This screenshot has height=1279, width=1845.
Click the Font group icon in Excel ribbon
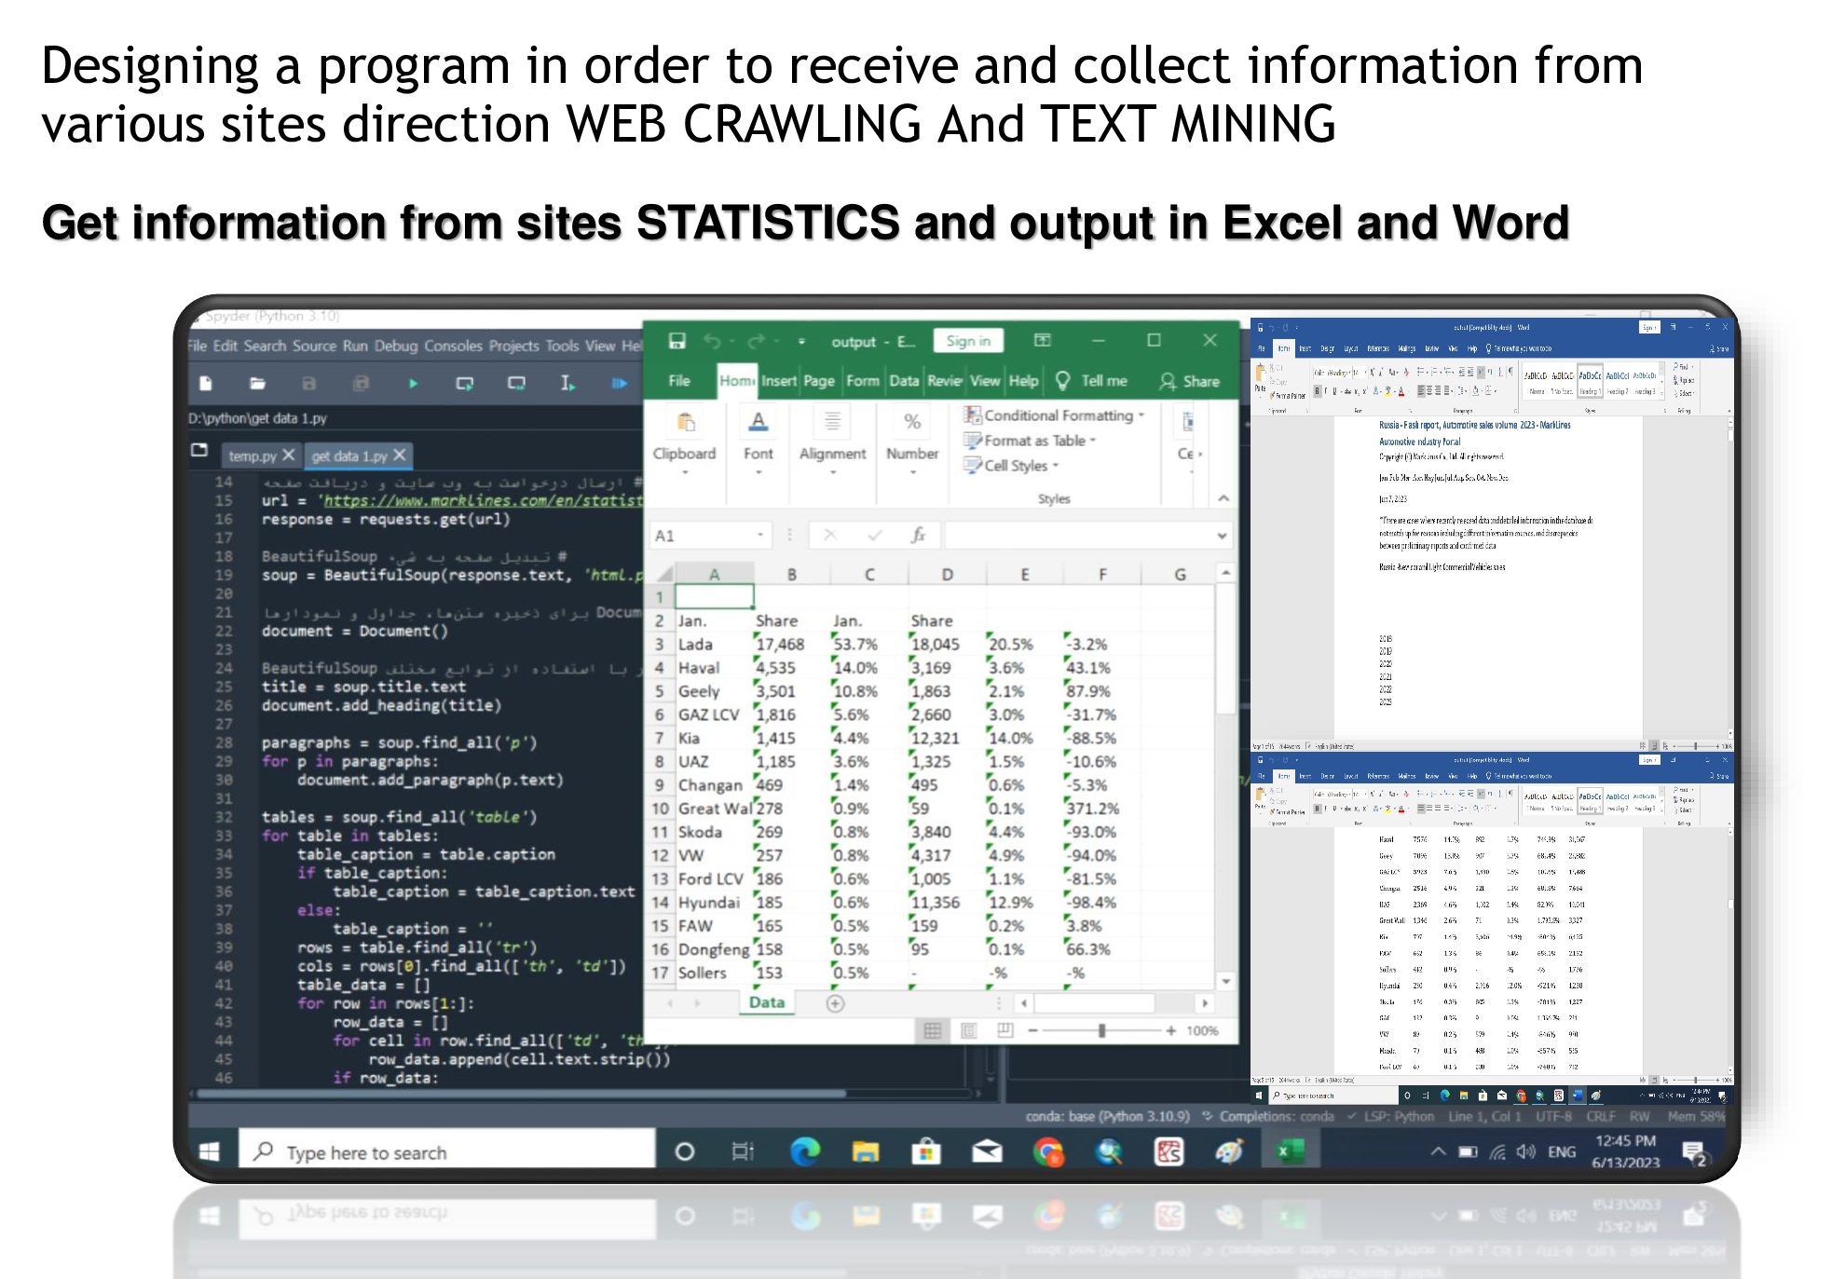point(758,423)
